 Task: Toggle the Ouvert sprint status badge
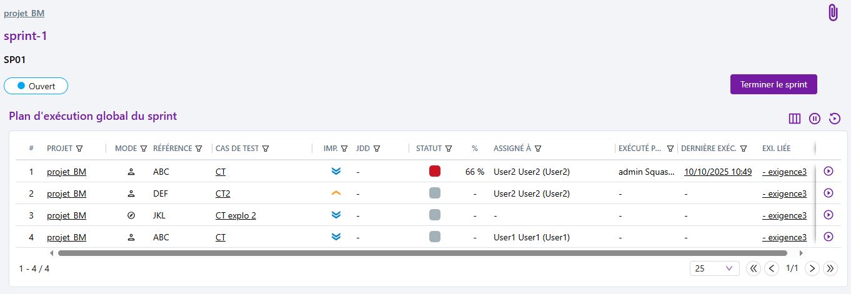(36, 86)
